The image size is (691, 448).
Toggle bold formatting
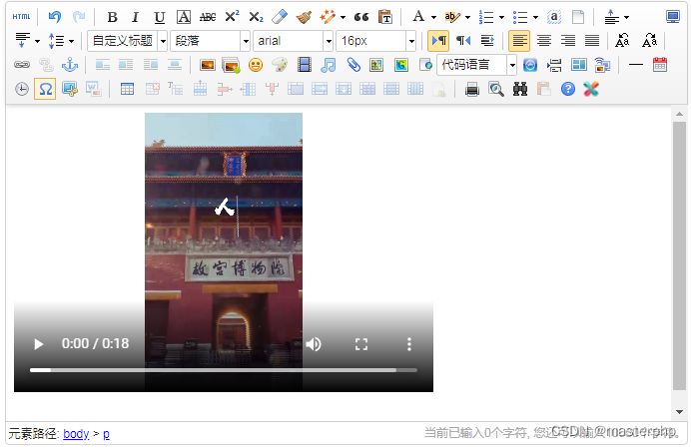[x=113, y=17]
